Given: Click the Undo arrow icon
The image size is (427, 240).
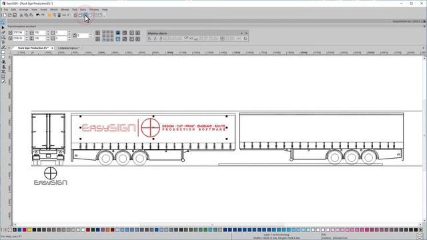Looking at the screenshot, I should (x=38, y=15).
